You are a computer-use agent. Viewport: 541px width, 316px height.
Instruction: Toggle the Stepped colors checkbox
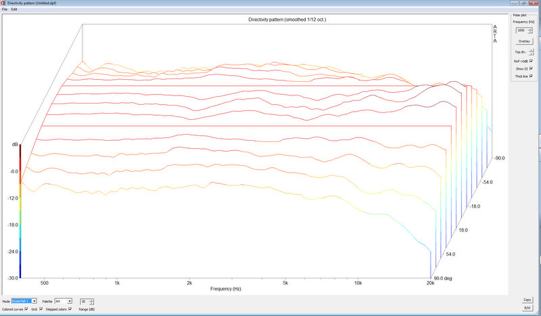click(70, 309)
